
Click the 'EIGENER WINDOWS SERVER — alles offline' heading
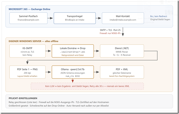tap(33, 41)
